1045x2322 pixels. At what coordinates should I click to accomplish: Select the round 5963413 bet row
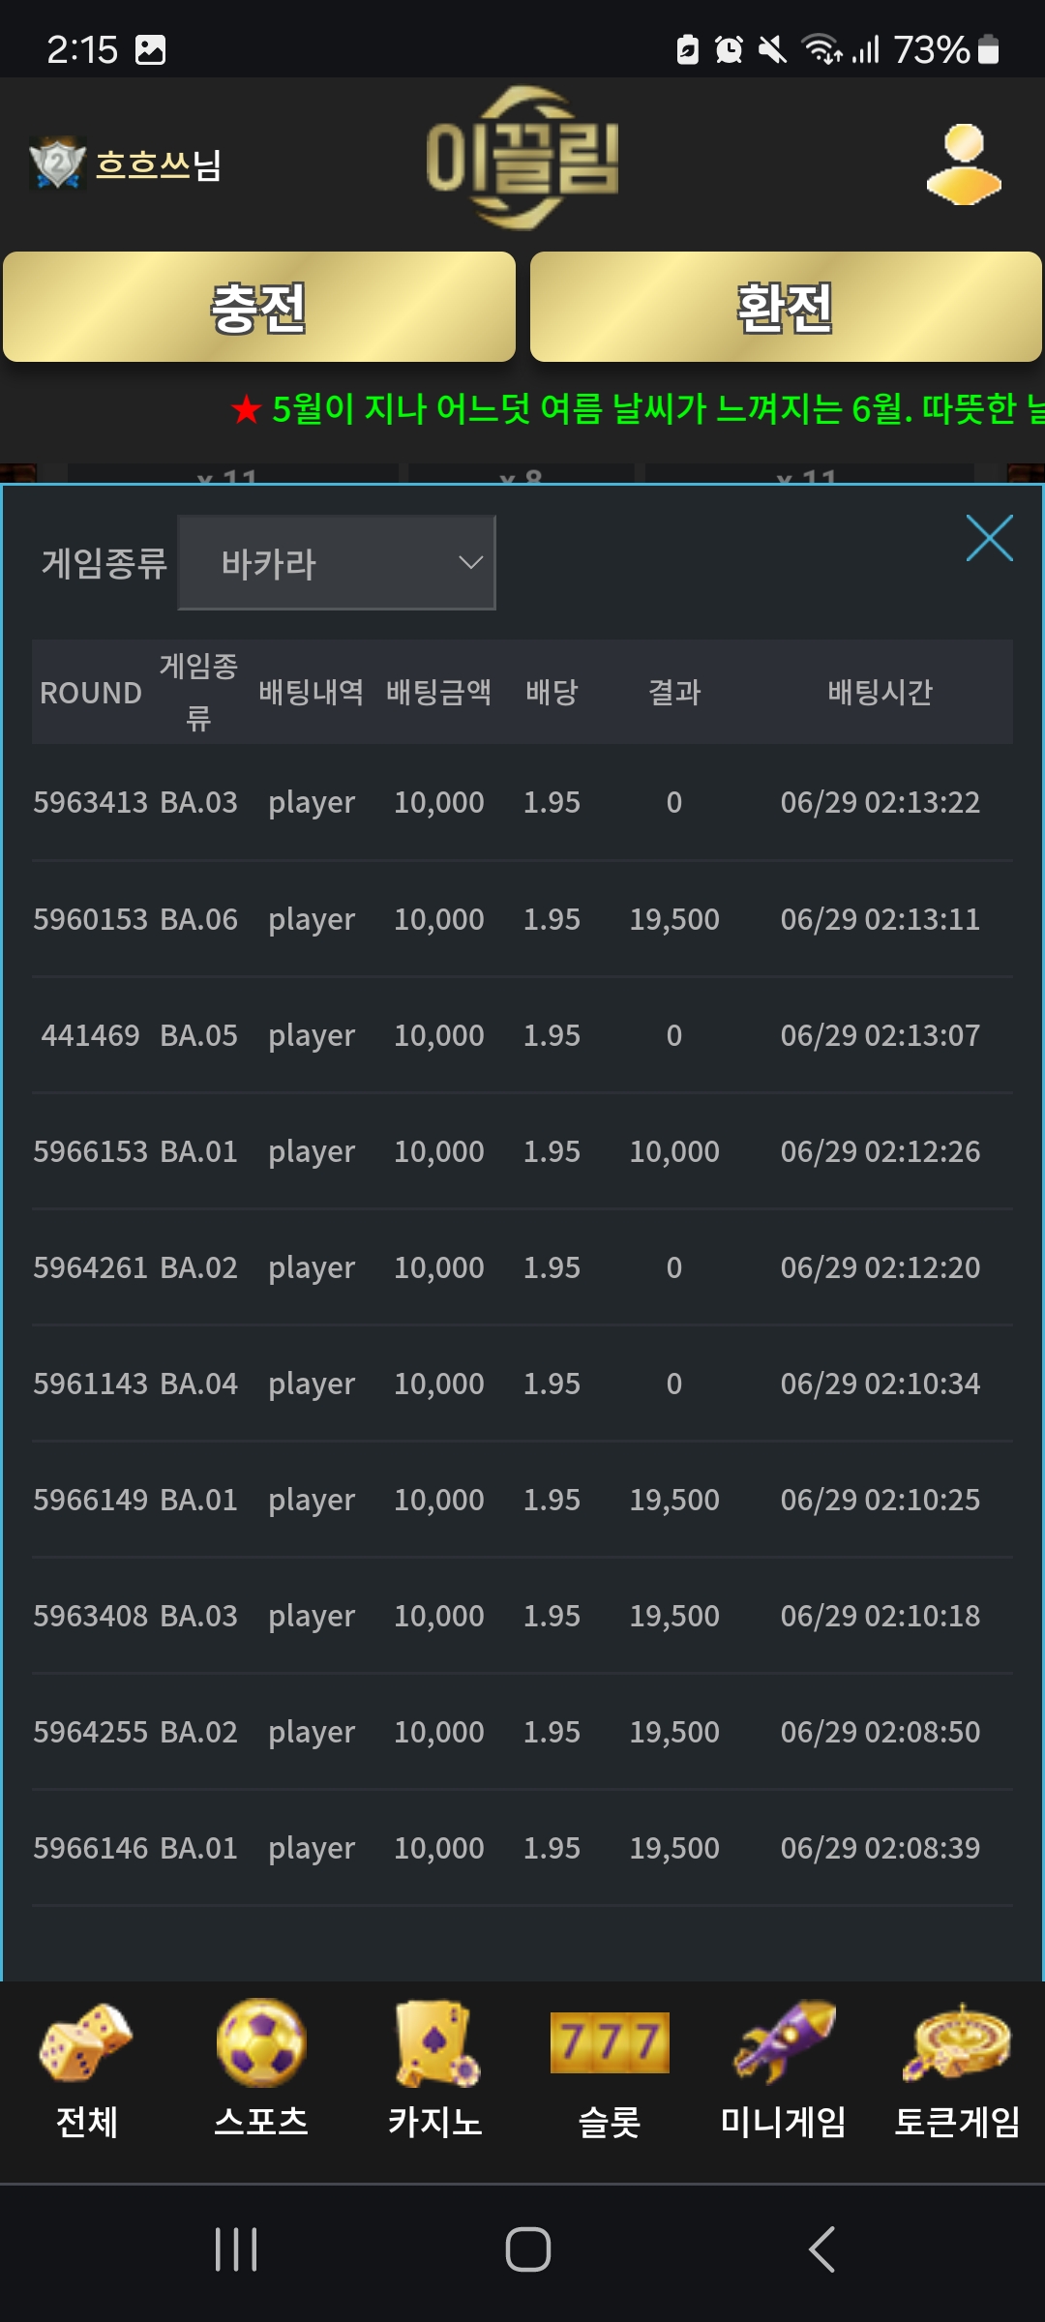point(522,802)
